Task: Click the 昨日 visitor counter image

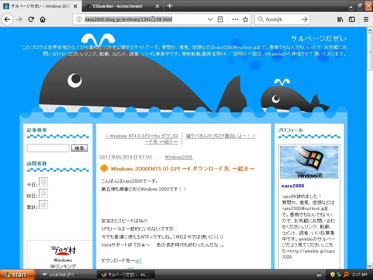Action: 43,193
